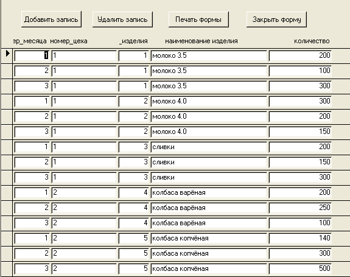The width and height of the screenshot is (350, 277).
Task: Click номер_цеха field in колбаса копчёная month 1 row
Action: (84, 238)
